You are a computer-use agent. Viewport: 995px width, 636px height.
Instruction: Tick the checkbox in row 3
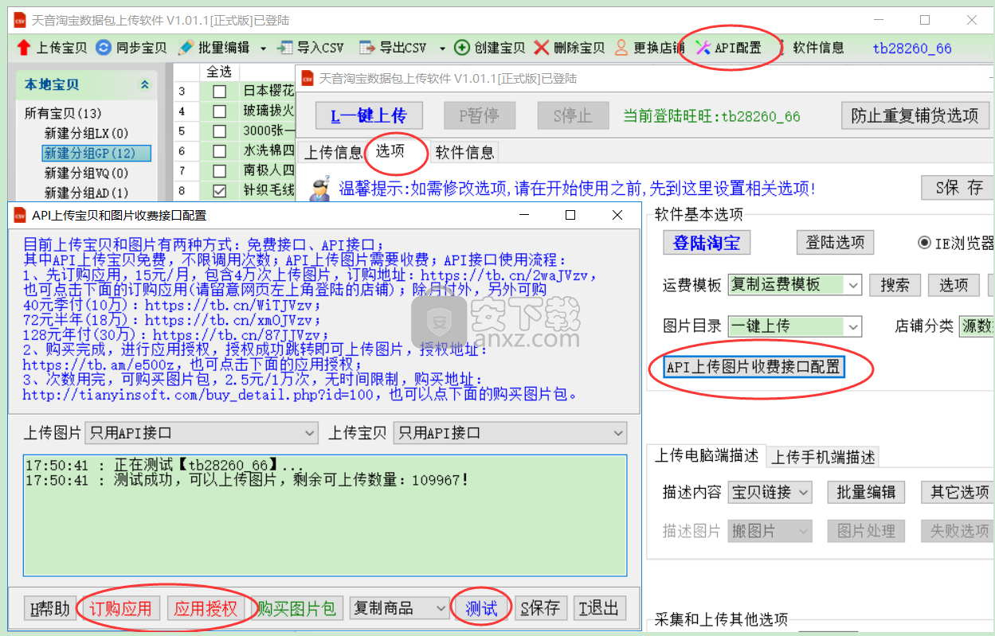point(219,92)
